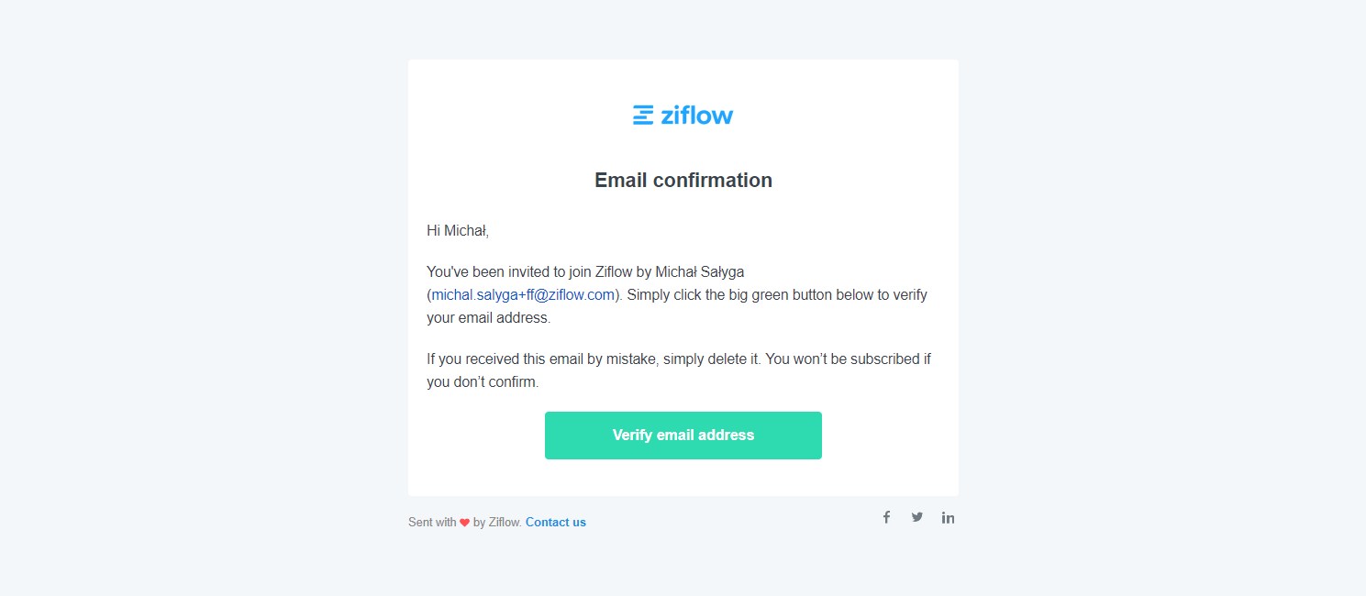Click the red heart icon in footer
This screenshot has height=596, width=1366.
click(465, 523)
